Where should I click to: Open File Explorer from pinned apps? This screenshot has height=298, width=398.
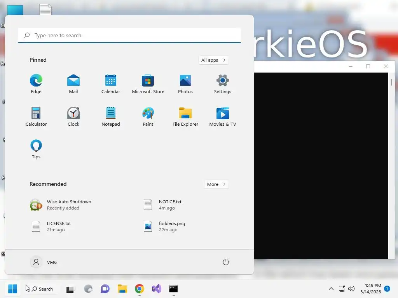[185, 116]
